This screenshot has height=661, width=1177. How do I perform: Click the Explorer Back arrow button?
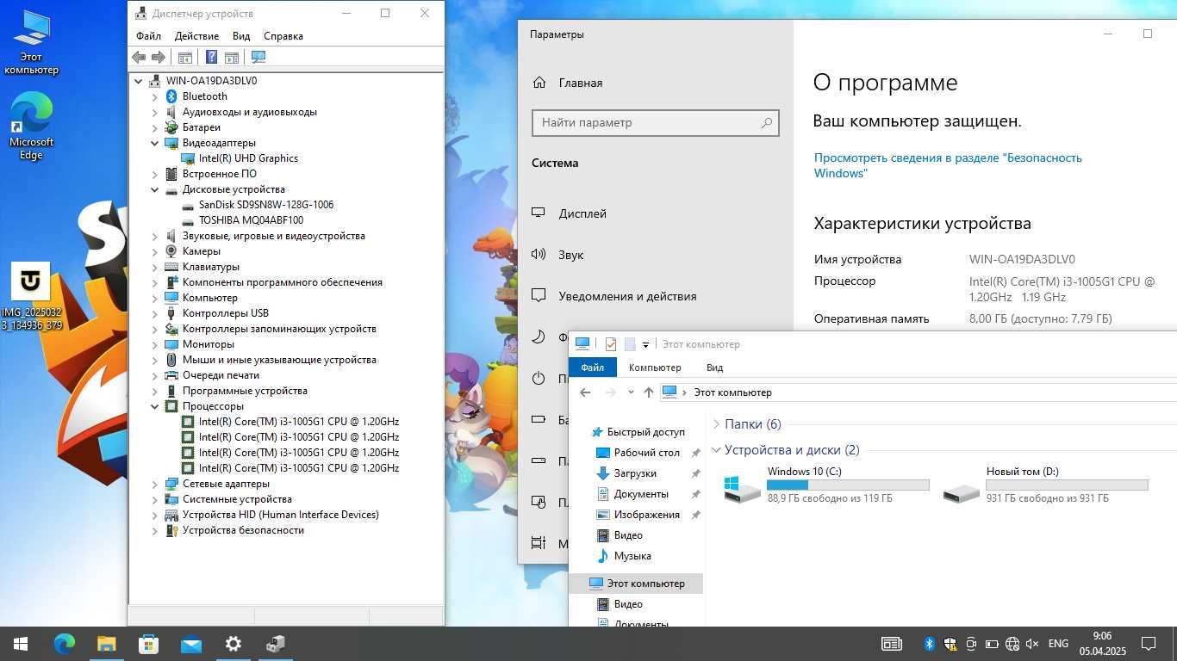tap(585, 392)
